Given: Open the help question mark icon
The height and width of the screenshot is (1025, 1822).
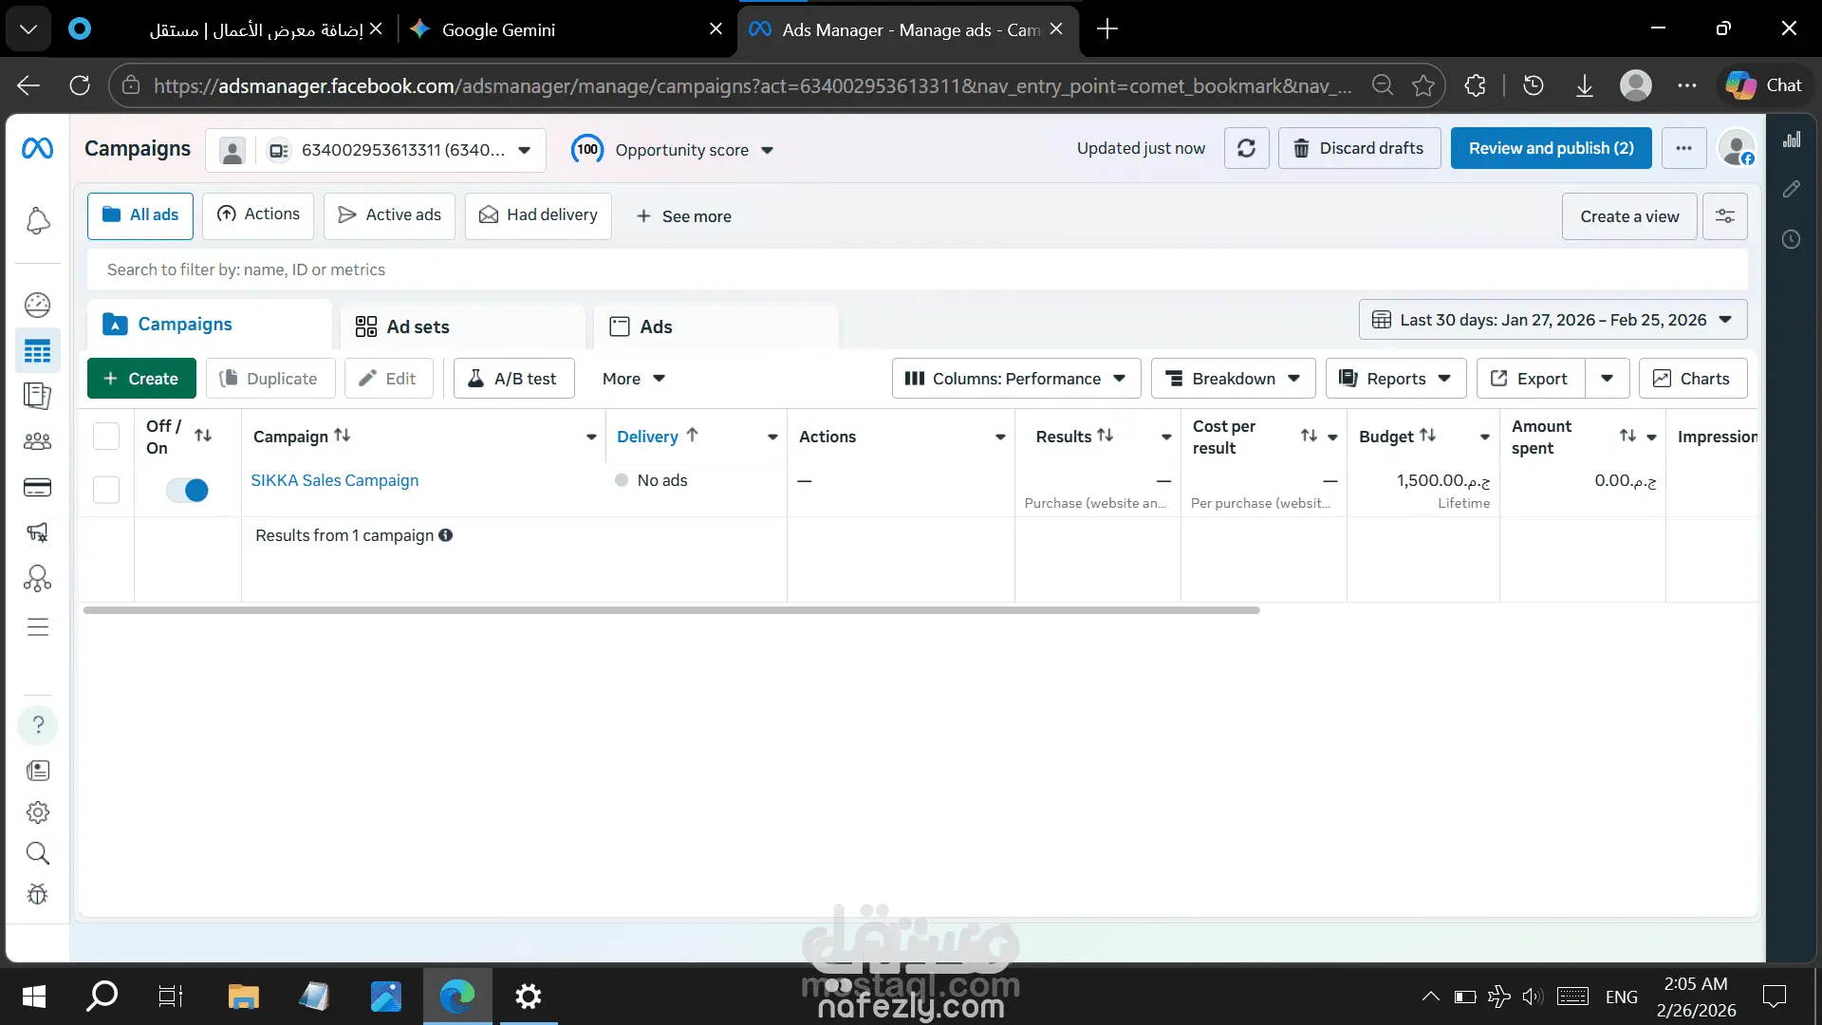Looking at the screenshot, I should click(38, 725).
